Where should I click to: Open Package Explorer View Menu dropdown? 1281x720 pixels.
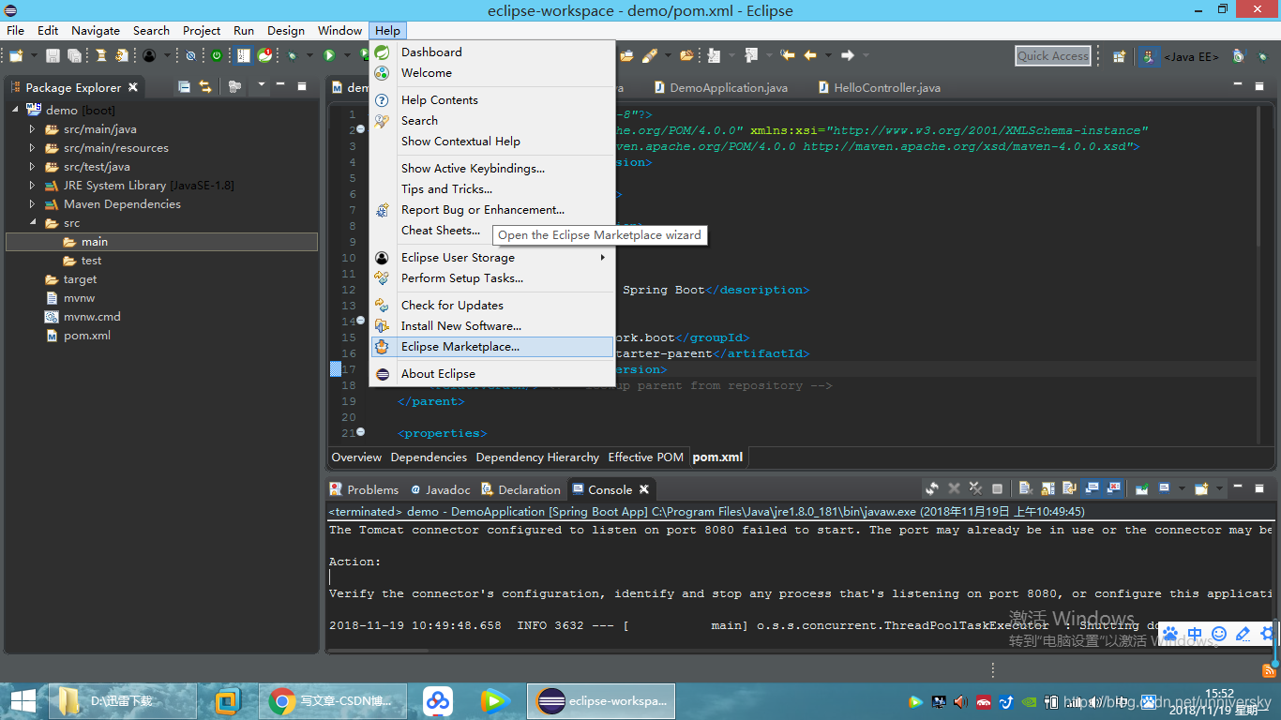[262, 84]
